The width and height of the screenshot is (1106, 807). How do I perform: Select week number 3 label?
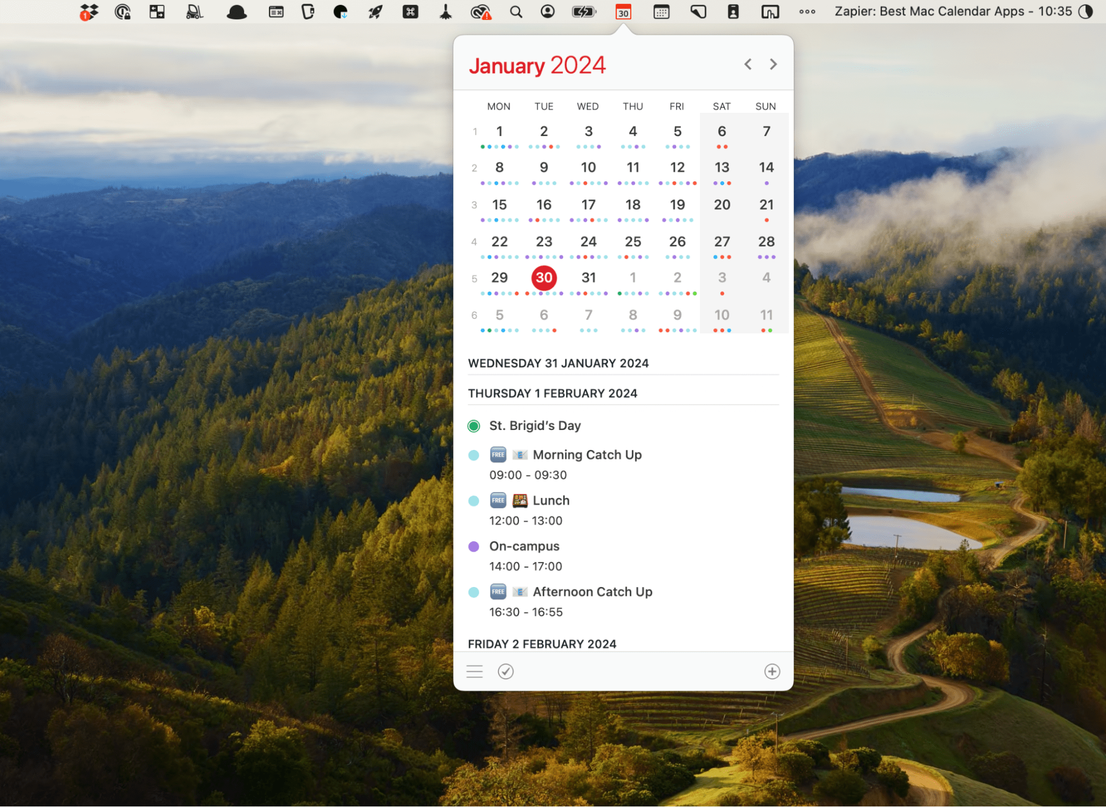tap(474, 205)
